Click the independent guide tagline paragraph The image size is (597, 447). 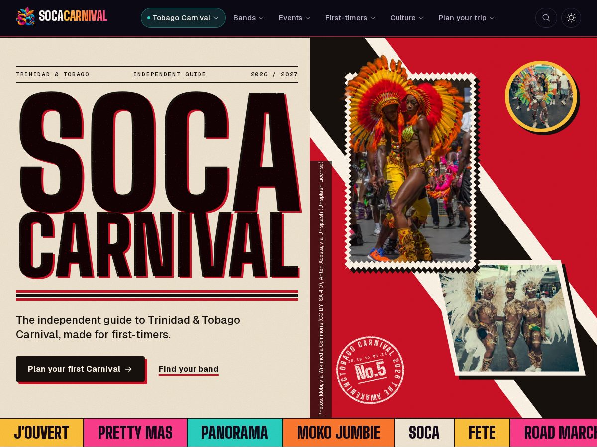tap(128, 327)
